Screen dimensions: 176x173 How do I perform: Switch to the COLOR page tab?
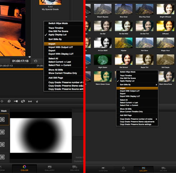(24, 168)
